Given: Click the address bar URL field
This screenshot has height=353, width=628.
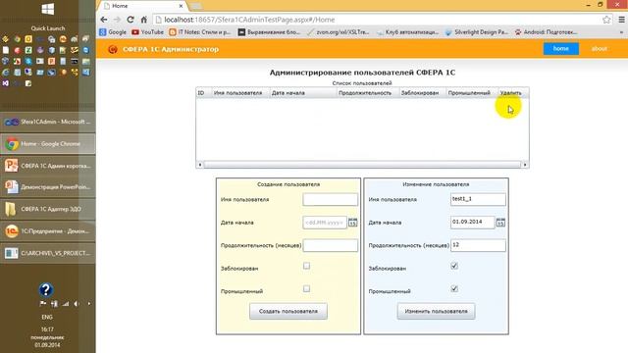Looking at the screenshot, I should (x=377, y=20).
